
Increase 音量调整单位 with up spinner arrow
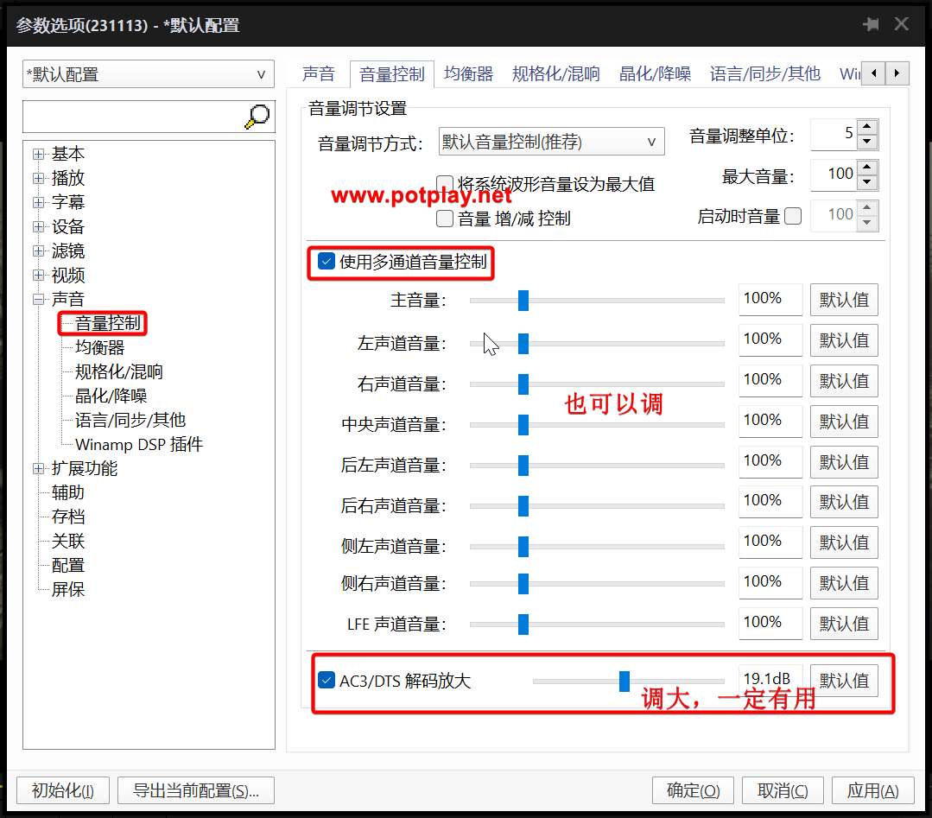[867, 127]
